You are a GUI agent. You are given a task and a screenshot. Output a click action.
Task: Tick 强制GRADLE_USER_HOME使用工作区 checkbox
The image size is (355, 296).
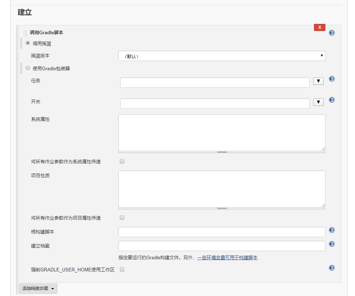click(122, 269)
